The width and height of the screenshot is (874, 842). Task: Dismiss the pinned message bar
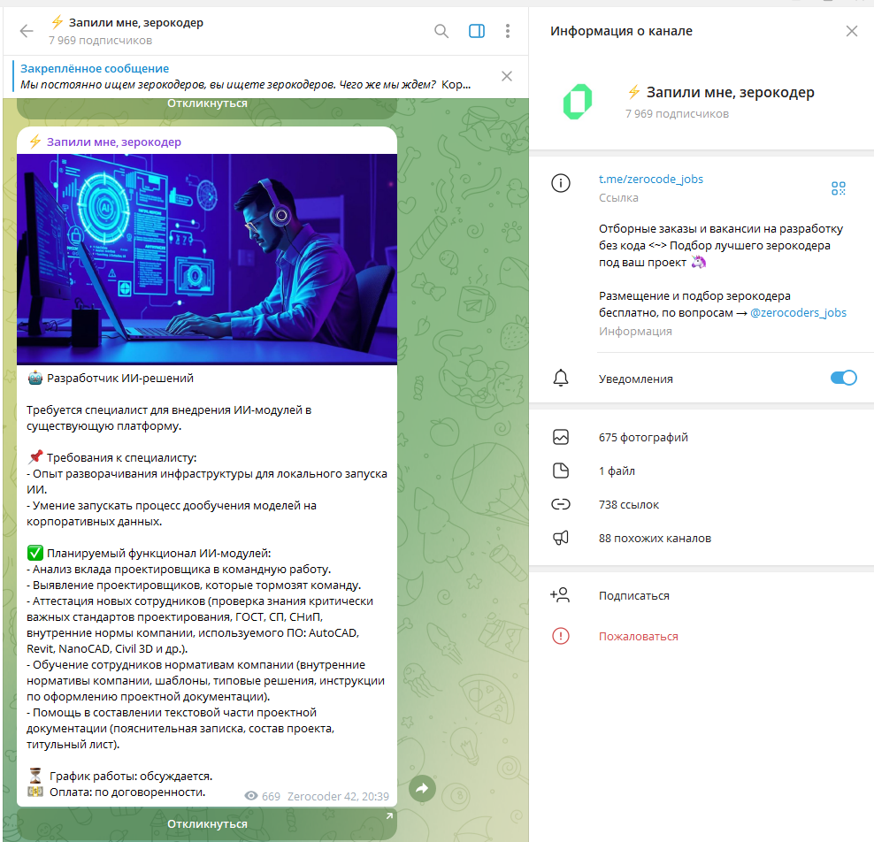coord(506,76)
